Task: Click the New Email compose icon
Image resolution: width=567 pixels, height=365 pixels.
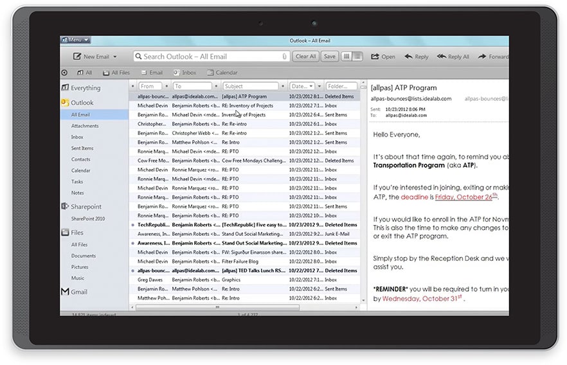Action: [x=77, y=57]
